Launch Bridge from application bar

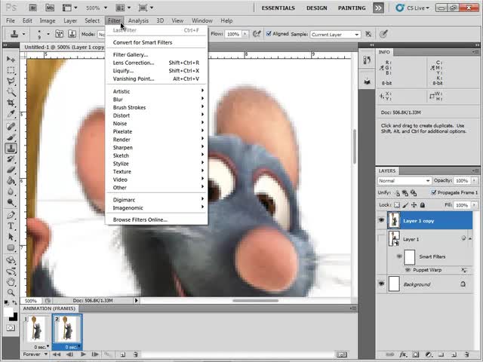coord(33,8)
